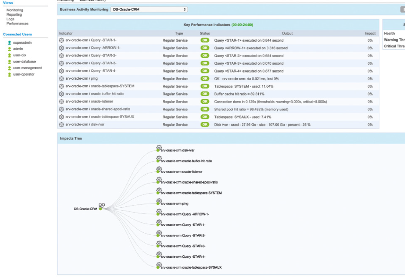405x277 pixels.
Task: Click gear icon for srv-oracle-crm / ping row
Action: 61,79
